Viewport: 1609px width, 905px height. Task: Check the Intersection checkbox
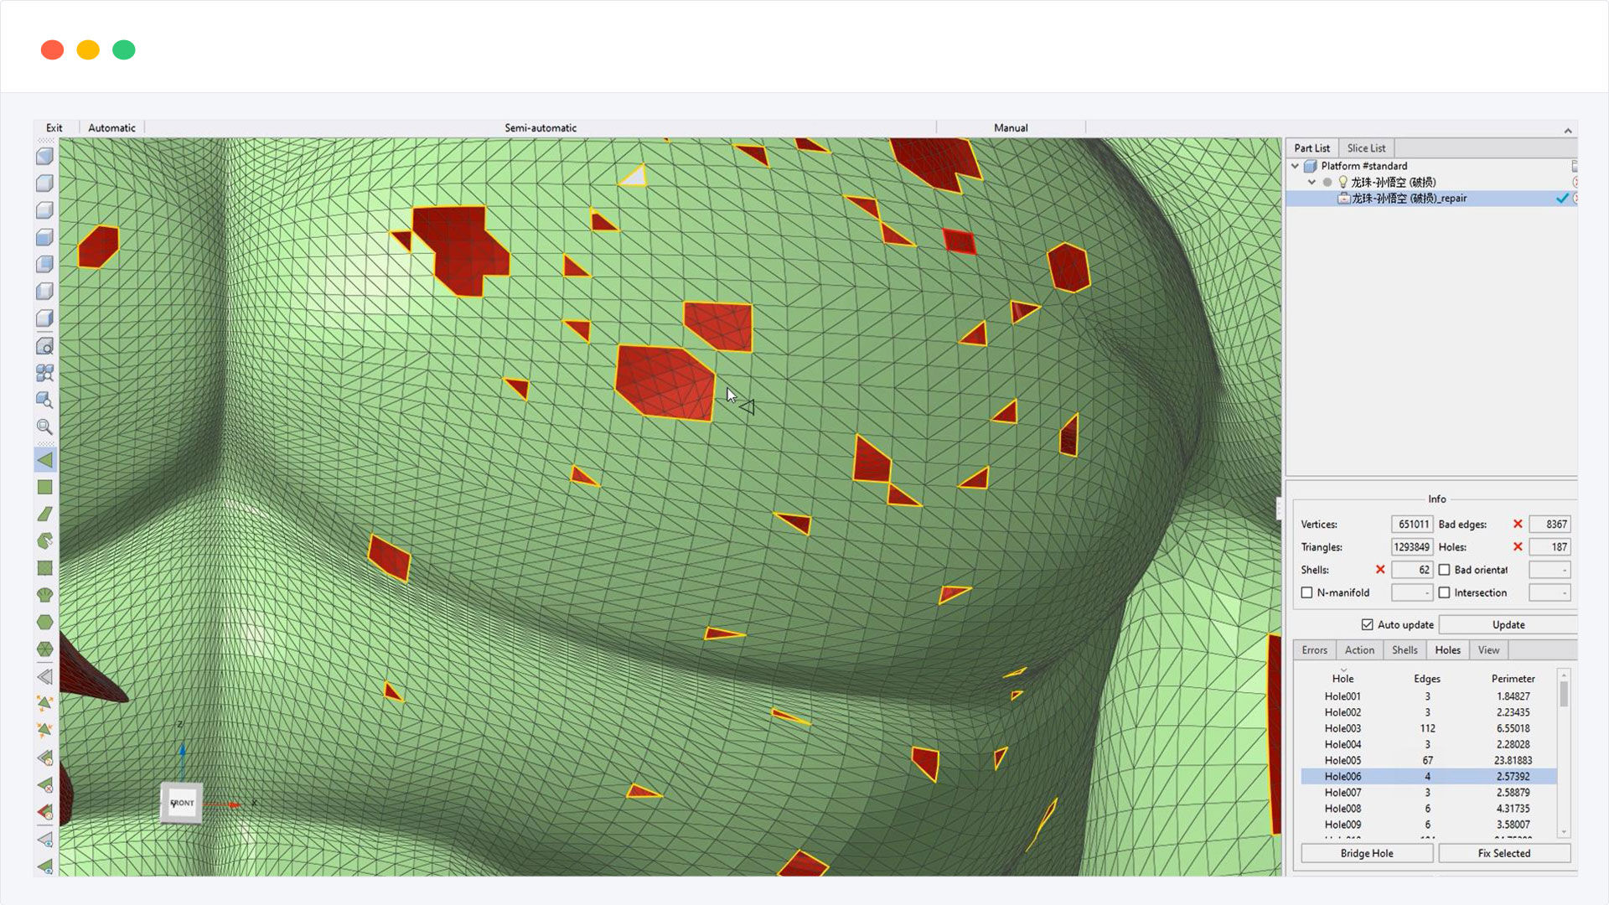(1444, 592)
